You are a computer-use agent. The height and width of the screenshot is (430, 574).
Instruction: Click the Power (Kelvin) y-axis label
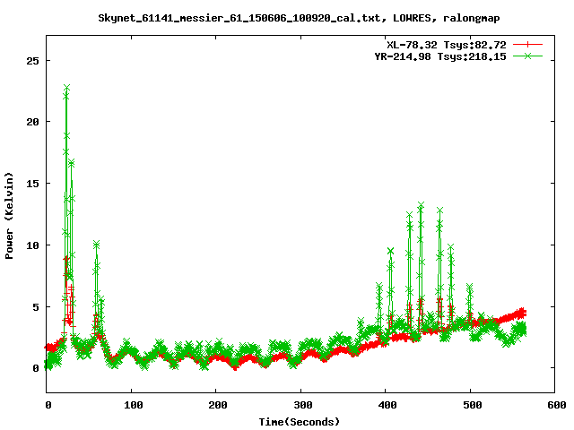point(9,214)
